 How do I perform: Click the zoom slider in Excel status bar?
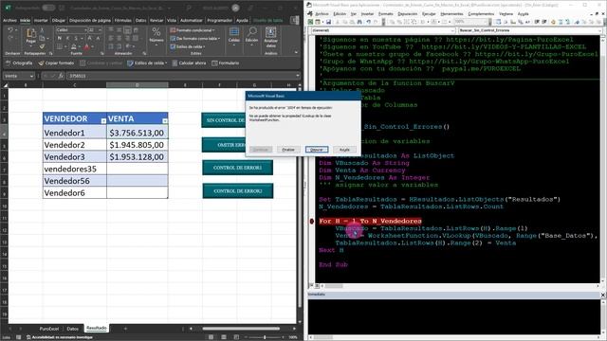265,337
